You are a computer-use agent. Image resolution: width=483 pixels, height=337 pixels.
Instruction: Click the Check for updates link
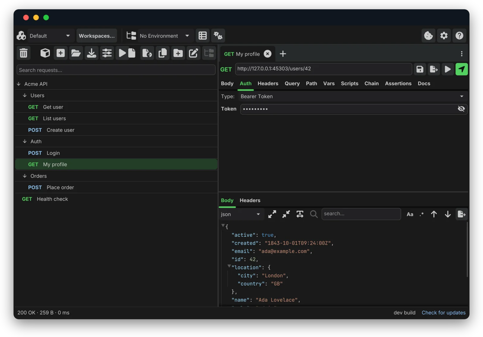click(x=443, y=313)
